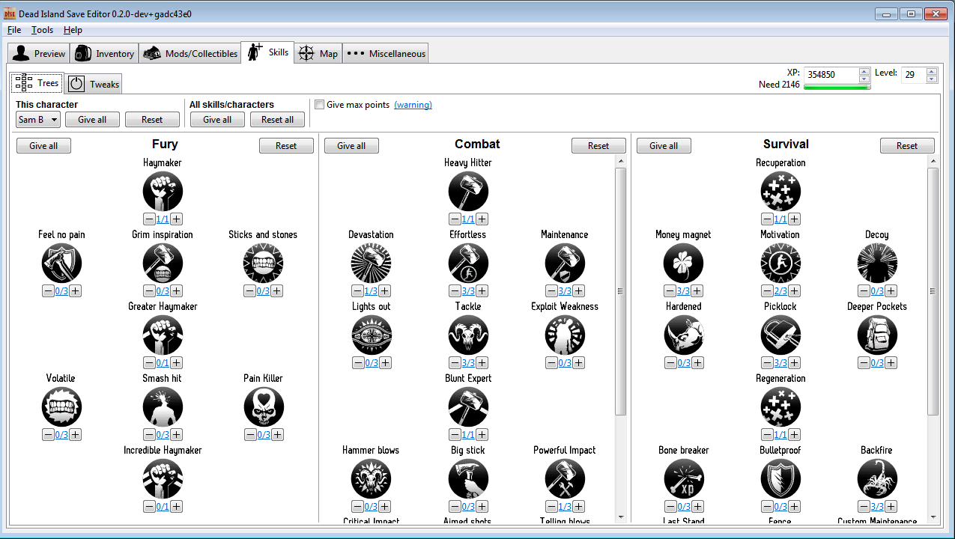Click the Volatile skill icon
Viewport: 955px width, 539px height.
point(61,406)
